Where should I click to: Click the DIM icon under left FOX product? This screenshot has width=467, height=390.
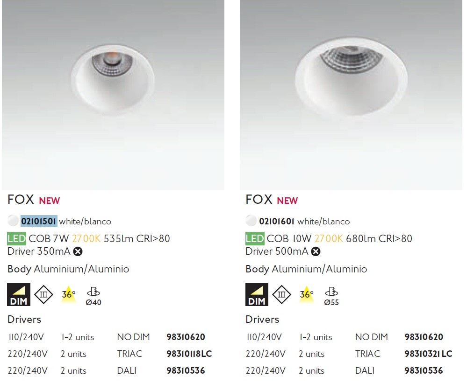click(19, 294)
